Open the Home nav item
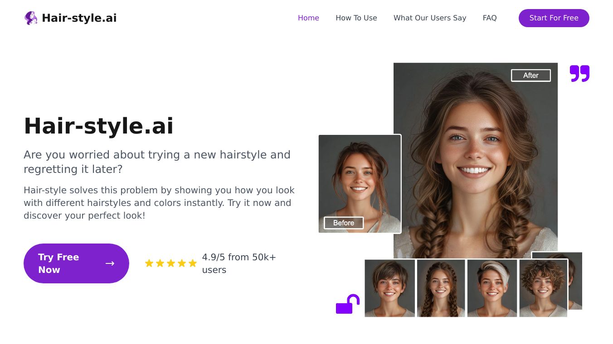Viewport: 613px width, 344px height. coord(308,18)
